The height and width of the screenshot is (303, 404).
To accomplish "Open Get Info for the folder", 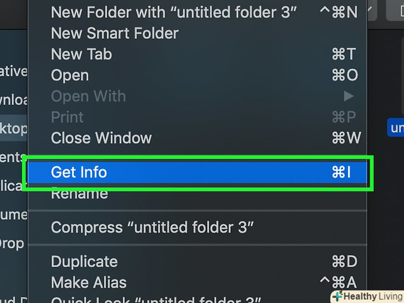I will pos(79,173).
